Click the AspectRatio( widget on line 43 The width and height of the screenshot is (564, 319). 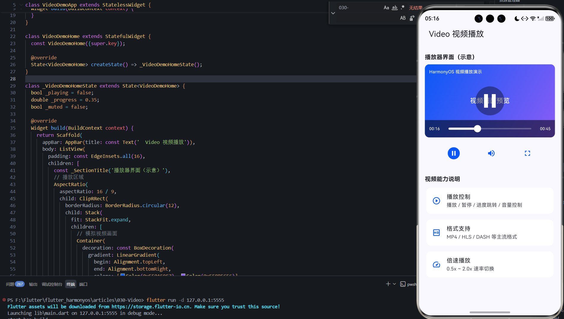click(71, 184)
